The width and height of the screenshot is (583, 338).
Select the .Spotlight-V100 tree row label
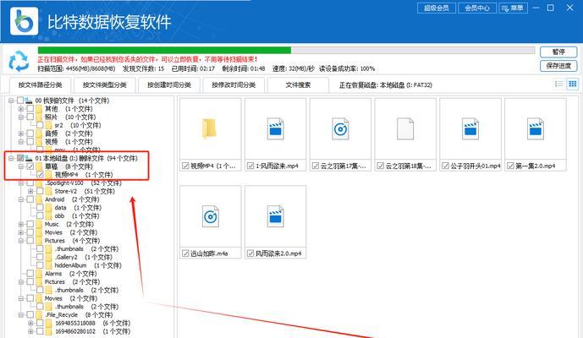tap(84, 183)
